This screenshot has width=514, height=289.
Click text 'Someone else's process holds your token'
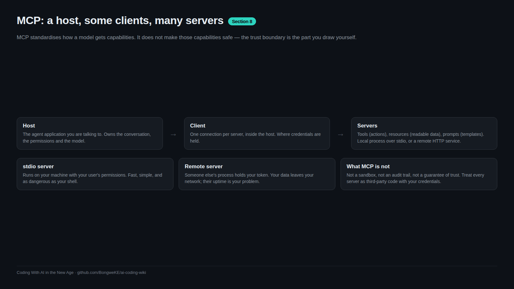tap(227, 175)
